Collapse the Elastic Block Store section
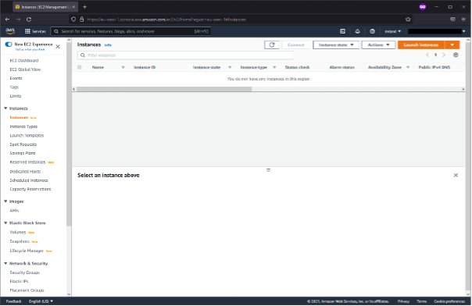Image resolution: width=472 pixels, height=306 pixels. click(x=5, y=222)
